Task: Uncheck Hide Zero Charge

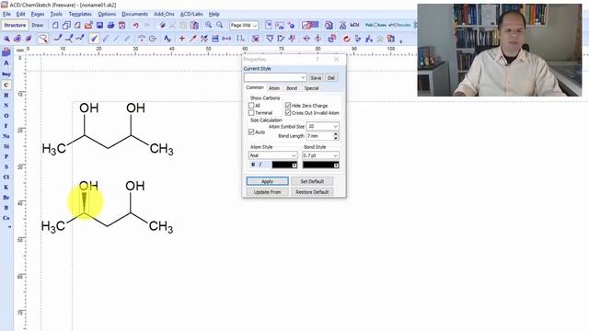Action: pos(288,106)
